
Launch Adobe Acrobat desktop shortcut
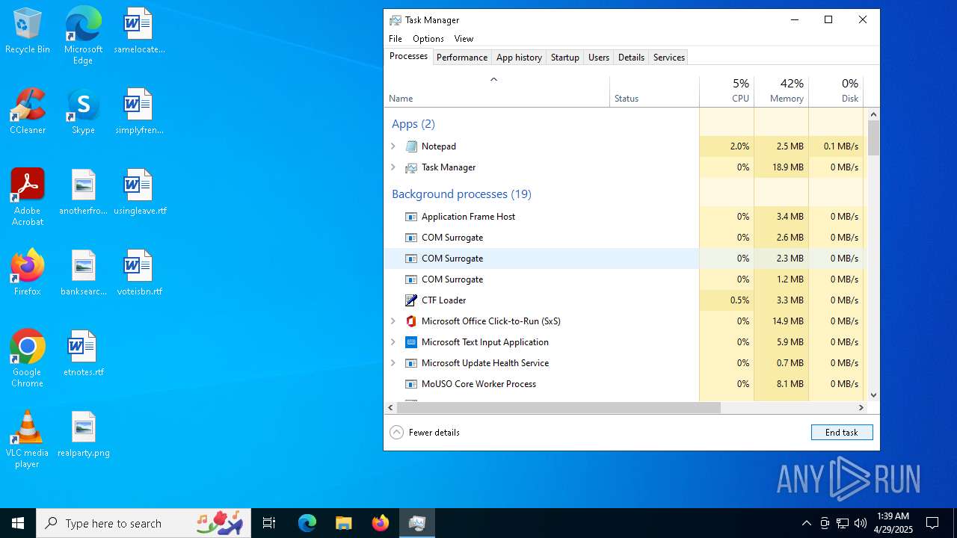tap(28, 197)
